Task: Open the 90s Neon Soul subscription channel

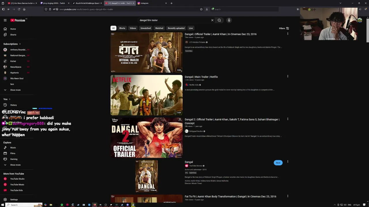Action: [17, 78]
